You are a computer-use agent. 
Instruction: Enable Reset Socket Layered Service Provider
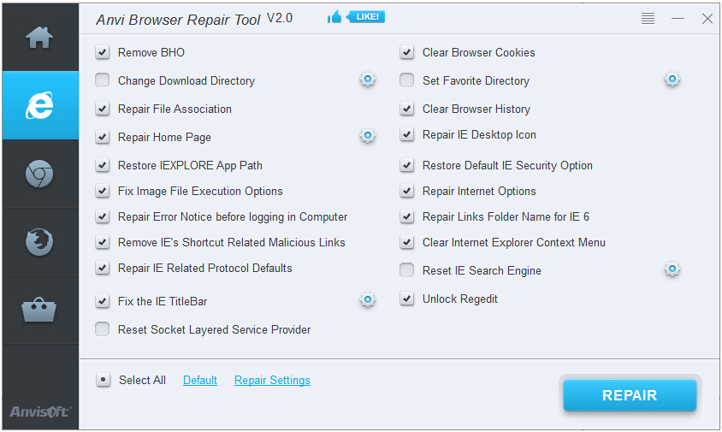(x=103, y=329)
